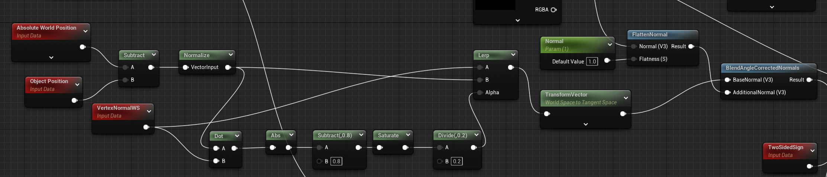The image size is (827, 177).
Task: Toggle the Lerp node header chevron
Action: pyautogui.click(x=513, y=55)
